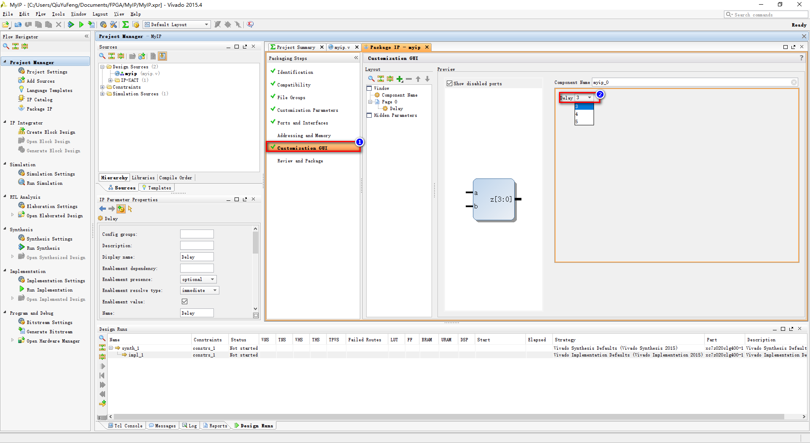810x443 pixels.
Task: Click Run Synthesis icon in main toolbar
Action: point(71,24)
